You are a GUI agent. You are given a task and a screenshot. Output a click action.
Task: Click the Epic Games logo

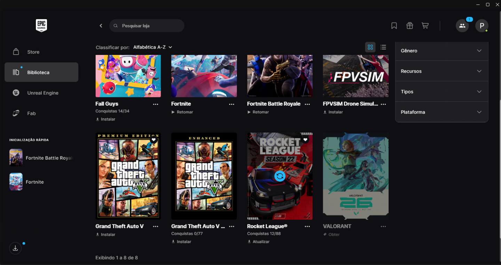(x=41, y=26)
